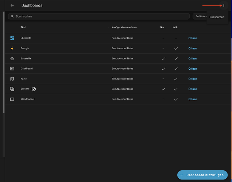Select Ressourcen from the overflow menu
This screenshot has height=182, width=232.
(x=217, y=17)
